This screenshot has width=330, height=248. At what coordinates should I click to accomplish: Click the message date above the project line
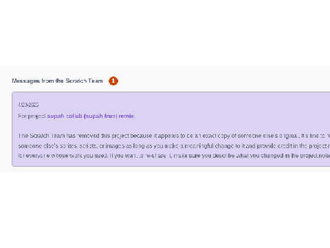[x=28, y=105]
